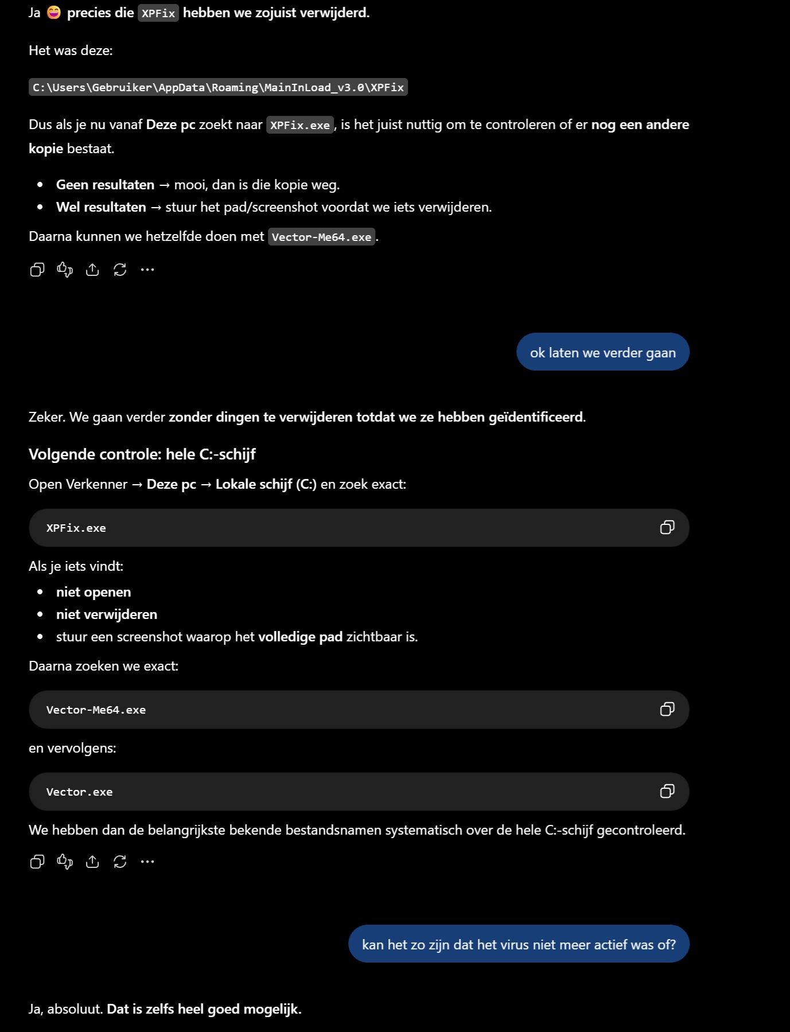Click the AppData\Roaming\MainInLoad path inline code
Image resolution: width=790 pixels, height=1032 pixels.
(x=218, y=87)
